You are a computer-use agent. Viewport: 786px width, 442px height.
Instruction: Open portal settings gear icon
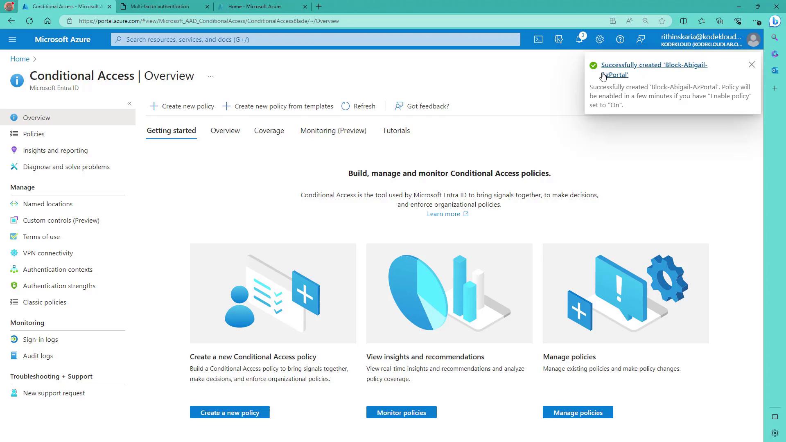pos(600,39)
